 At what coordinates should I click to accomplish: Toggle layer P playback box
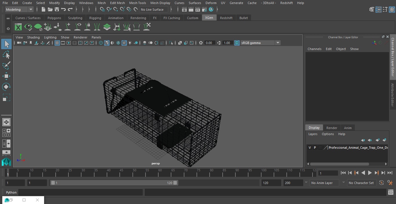[315, 148]
